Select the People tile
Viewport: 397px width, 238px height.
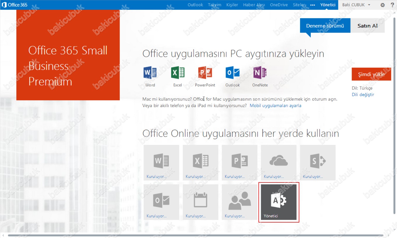tap(239, 202)
